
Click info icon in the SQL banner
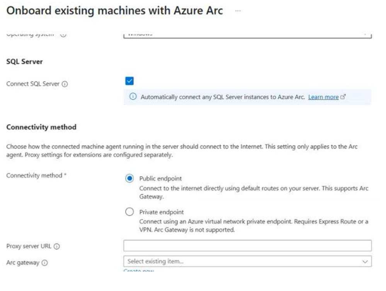point(133,97)
